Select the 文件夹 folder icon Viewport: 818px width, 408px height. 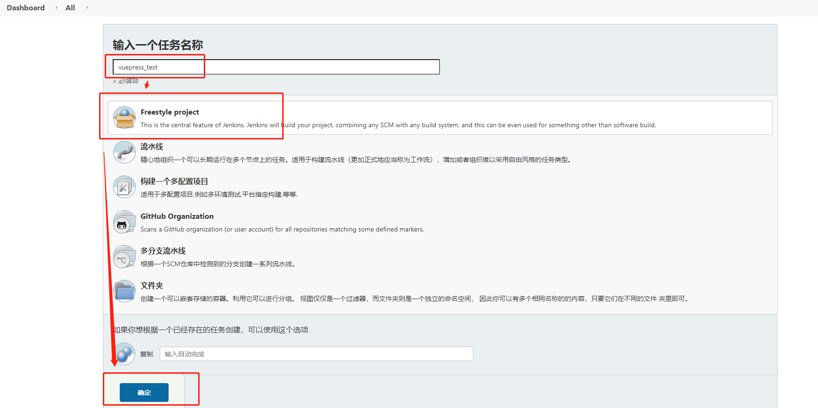pyautogui.click(x=124, y=292)
